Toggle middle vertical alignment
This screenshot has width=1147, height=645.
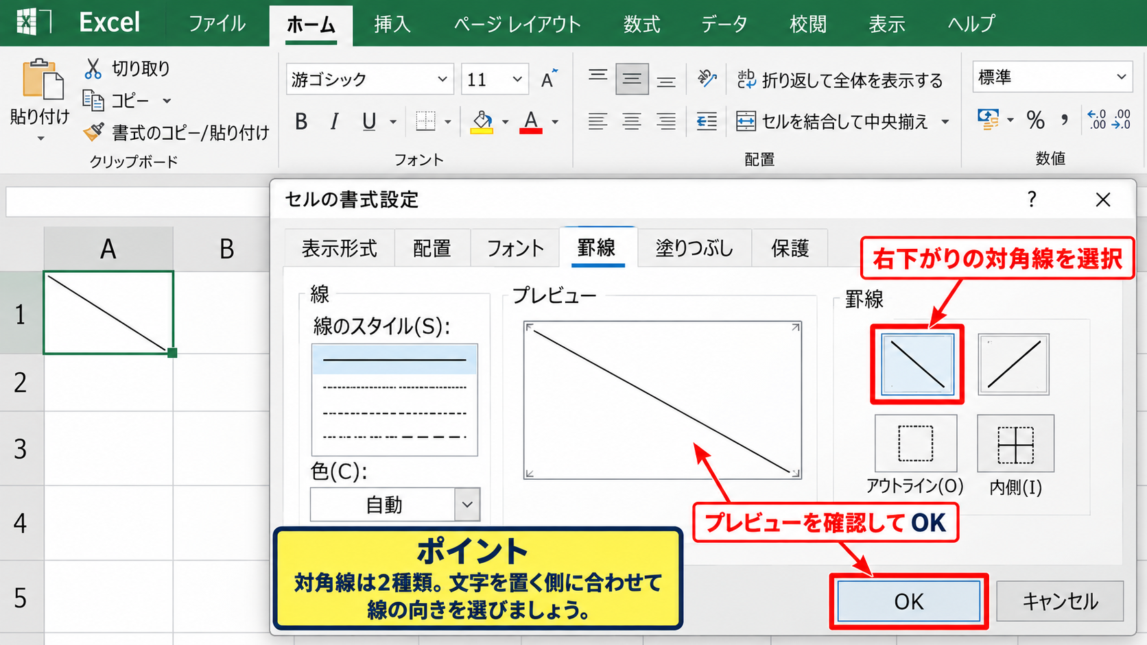tap(632, 79)
